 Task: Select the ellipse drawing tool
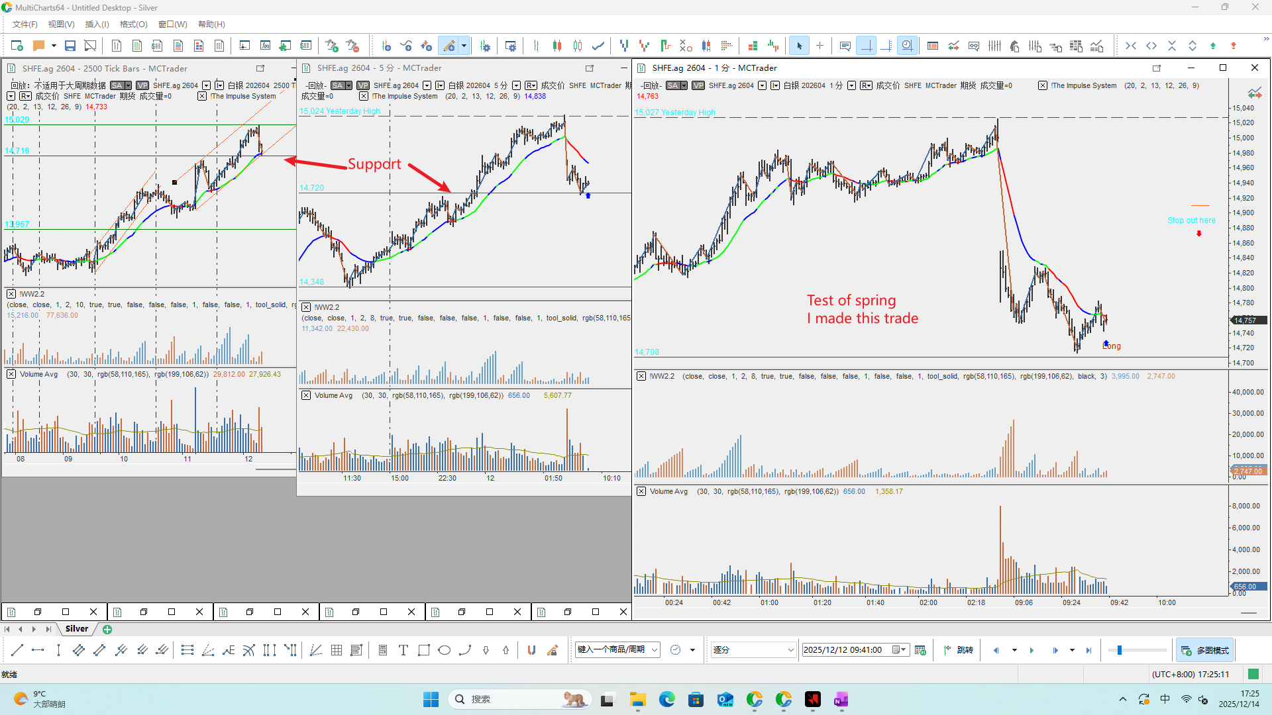[x=445, y=650]
